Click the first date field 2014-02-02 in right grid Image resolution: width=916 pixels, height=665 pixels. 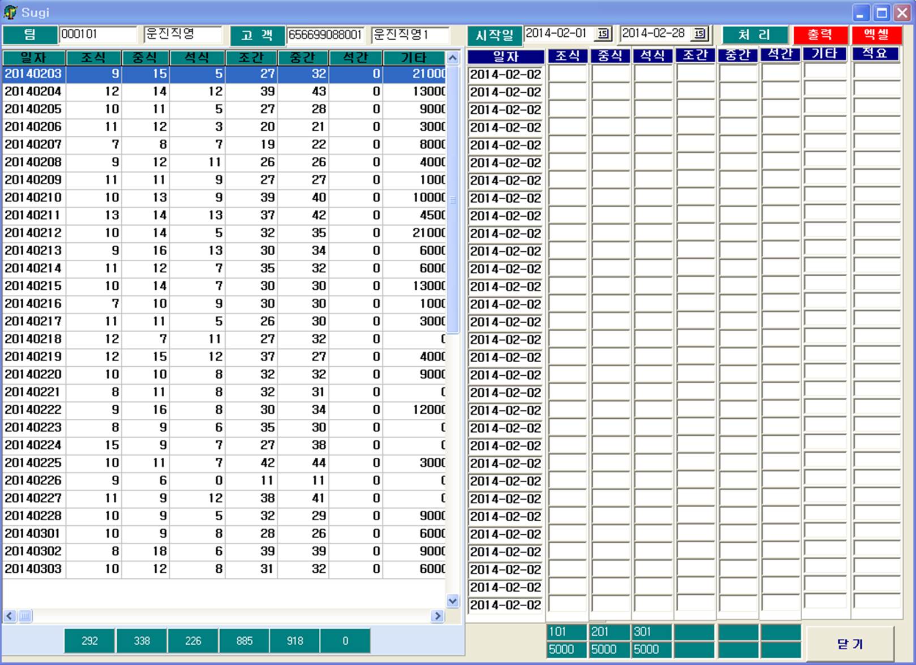[506, 74]
